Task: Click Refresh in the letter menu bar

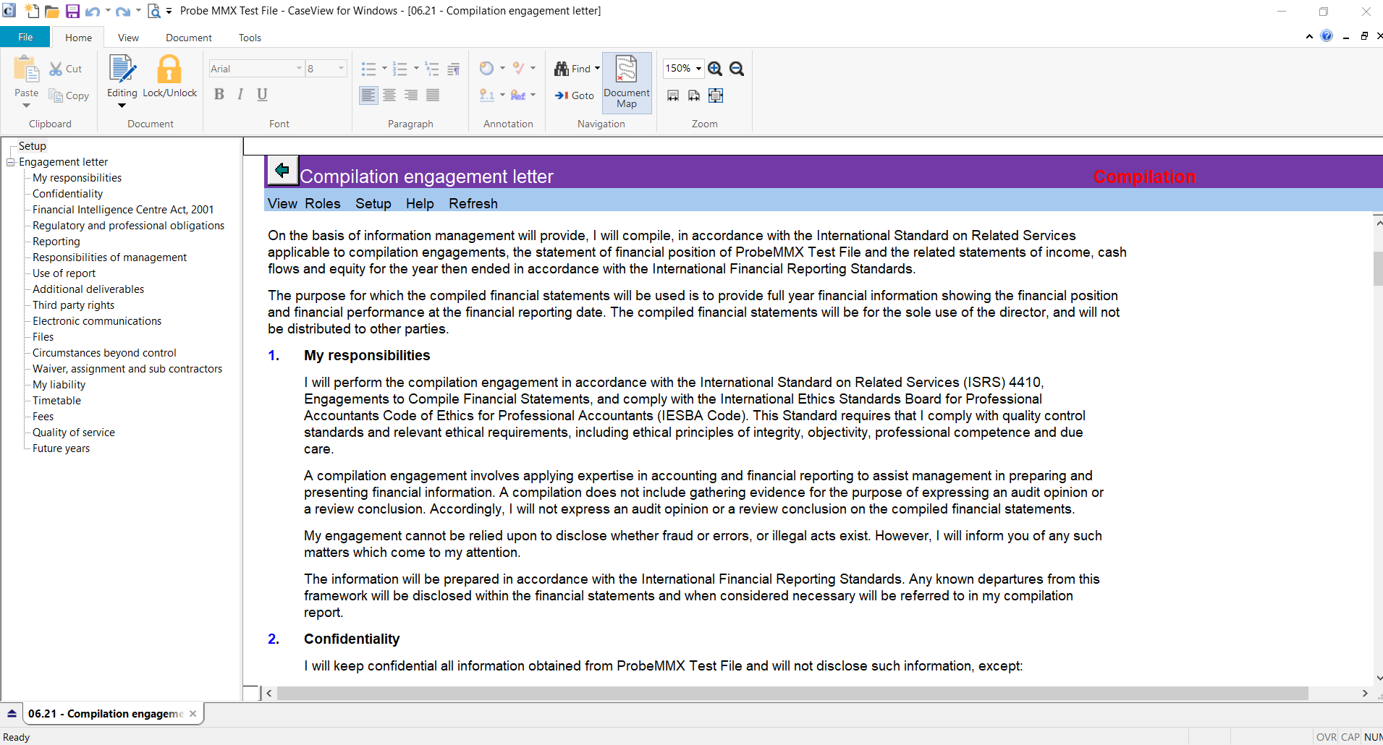Action: (473, 204)
